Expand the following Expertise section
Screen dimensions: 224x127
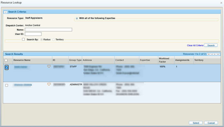click(77, 18)
